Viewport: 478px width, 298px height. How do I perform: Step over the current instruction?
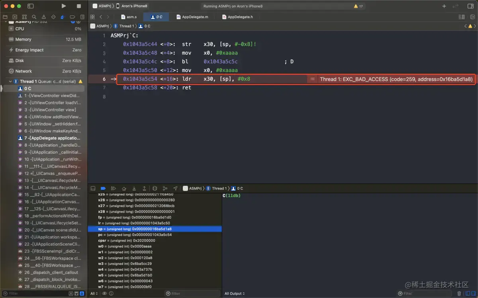coord(124,188)
